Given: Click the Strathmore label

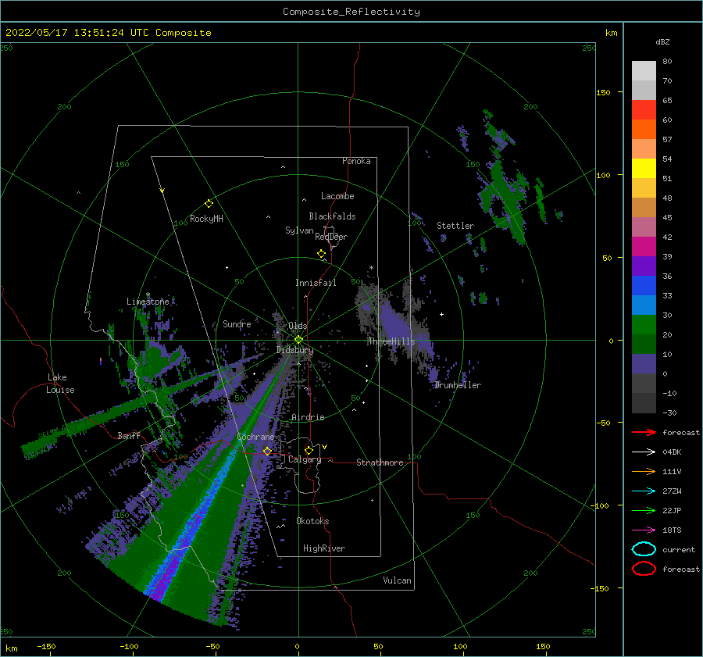Looking at the screenshot, I should [380, 462].
